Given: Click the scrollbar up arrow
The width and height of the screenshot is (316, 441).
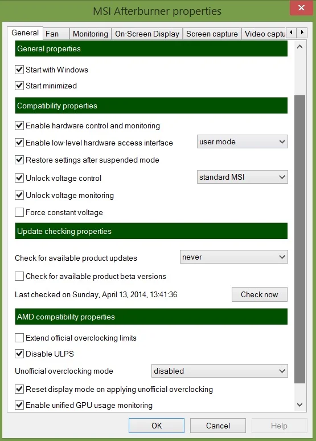Looking at the screenshot, I should (x=299, y=47).
